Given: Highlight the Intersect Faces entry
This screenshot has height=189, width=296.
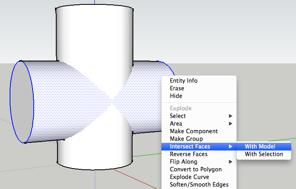Looking at the screenshot, I should click(199, 146).
